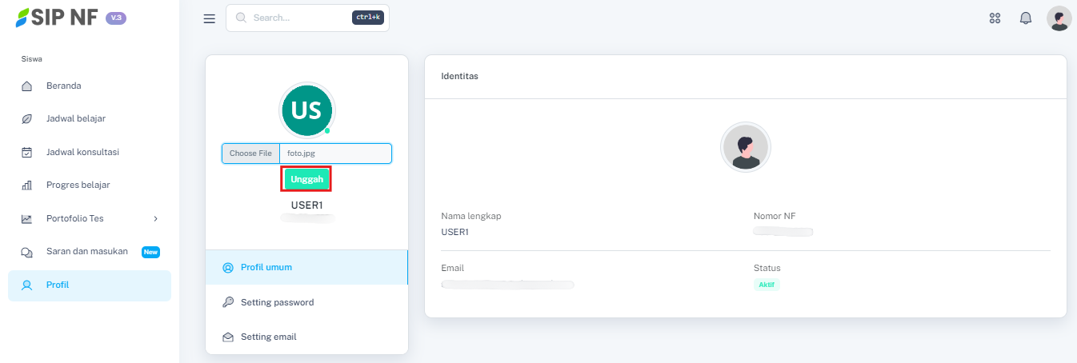Open Jadwal belajar from the sidebar
The image size is (1077, 363).
pos(75,118)
